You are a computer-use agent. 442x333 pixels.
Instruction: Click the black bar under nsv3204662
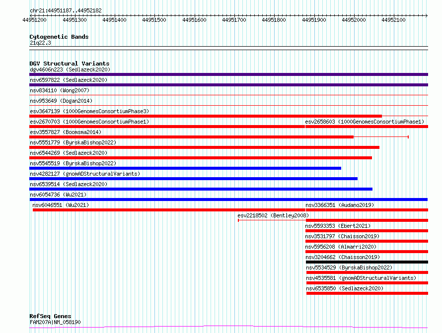point(367,262)
